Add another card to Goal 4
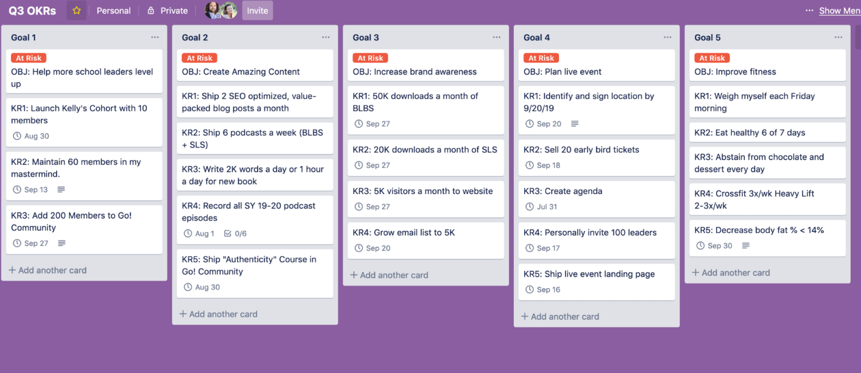This screenshot has width=861, height=373. pyautogui.click(x=560, y=317)
